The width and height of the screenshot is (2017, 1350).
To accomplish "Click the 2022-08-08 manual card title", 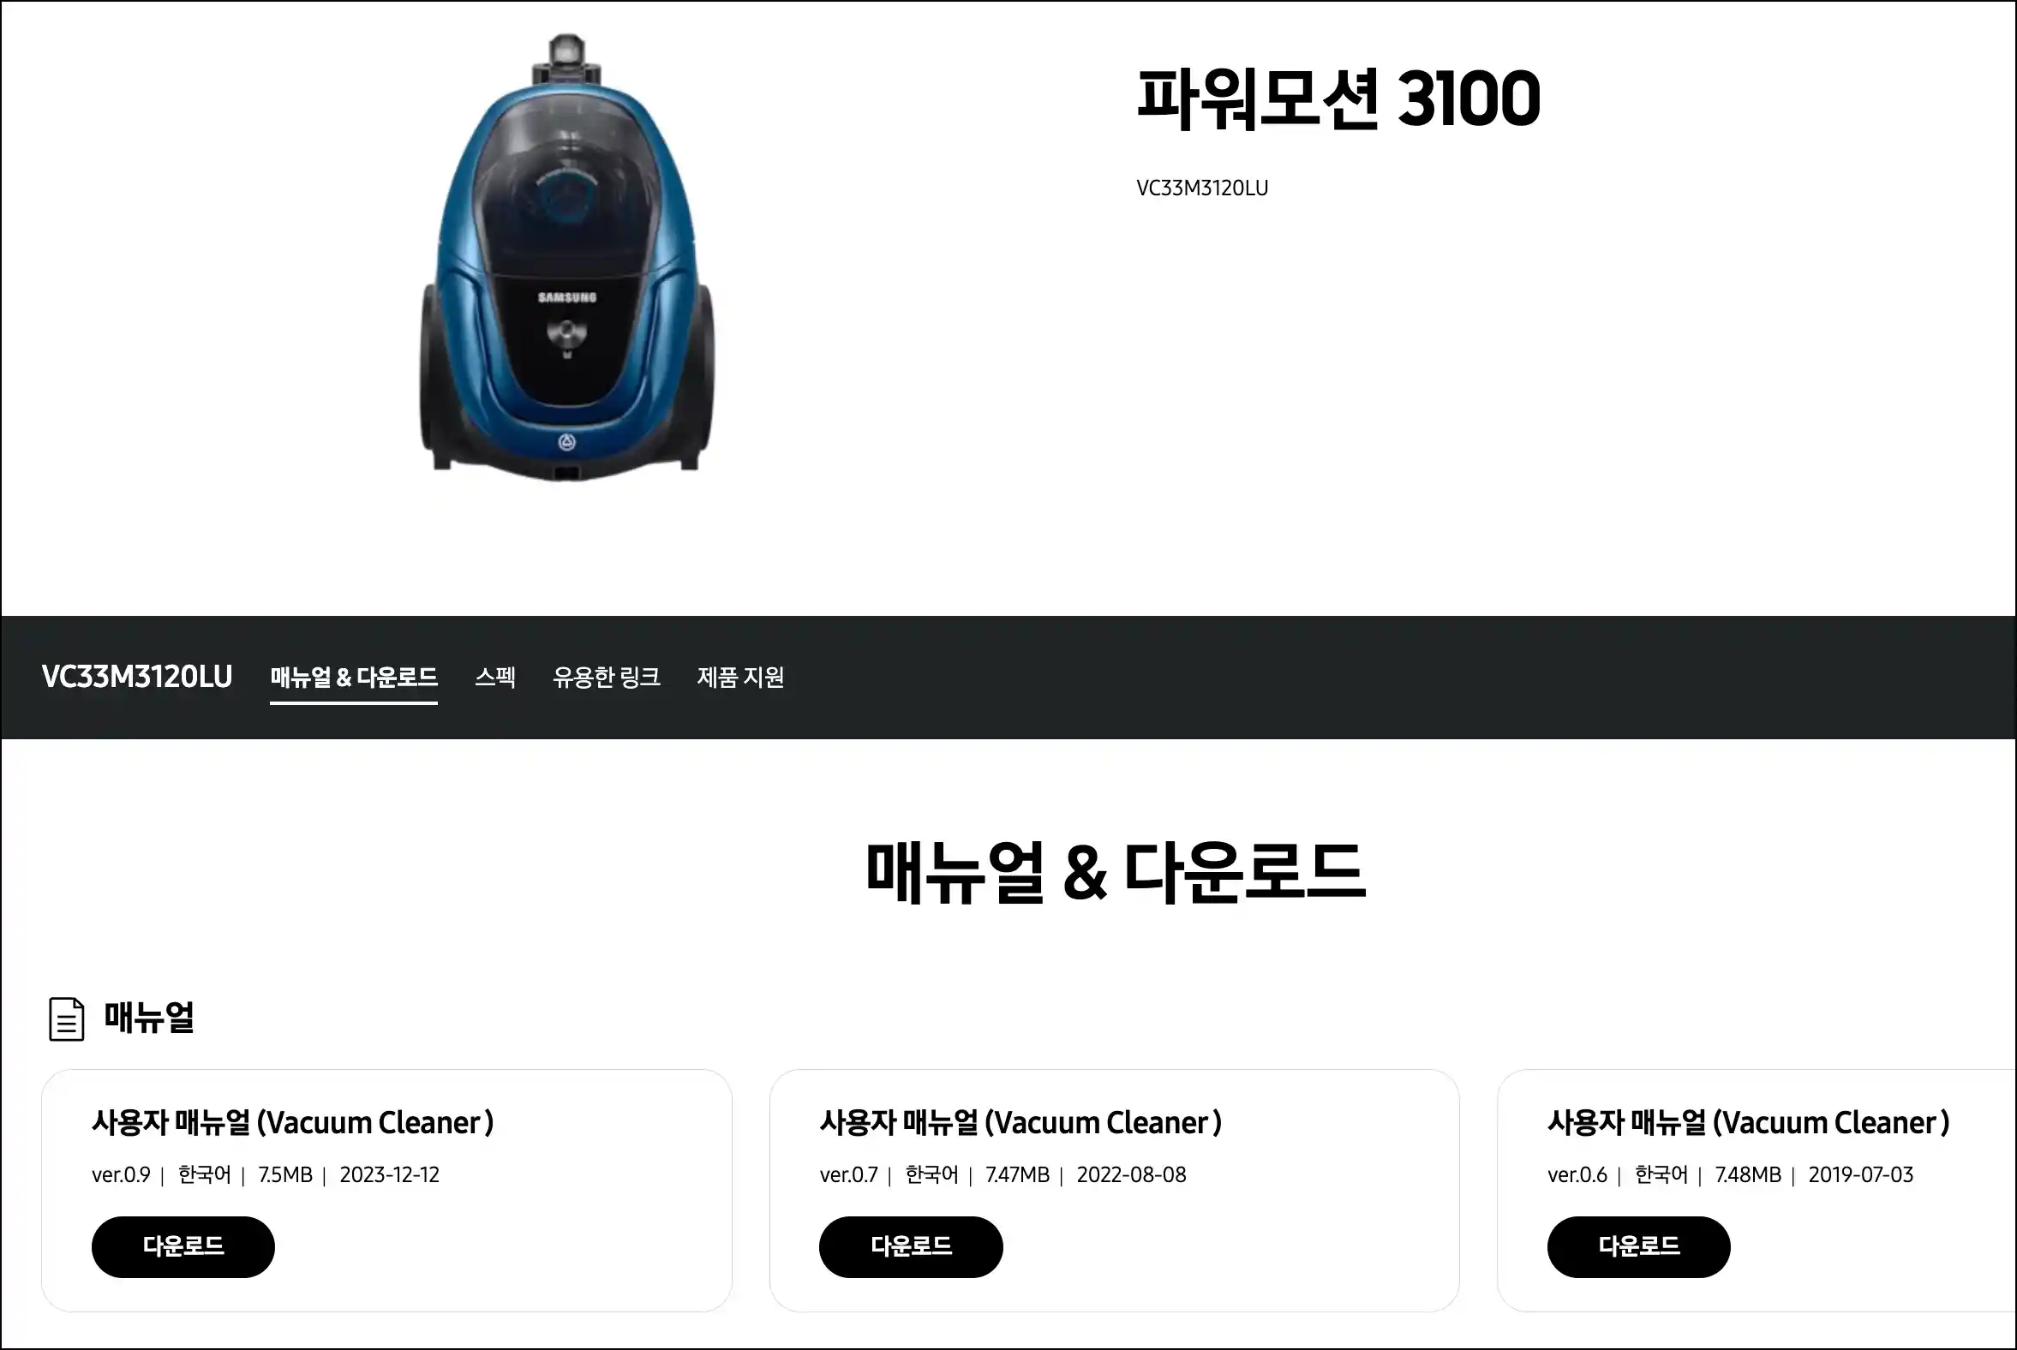I will click(1020, 1123).
